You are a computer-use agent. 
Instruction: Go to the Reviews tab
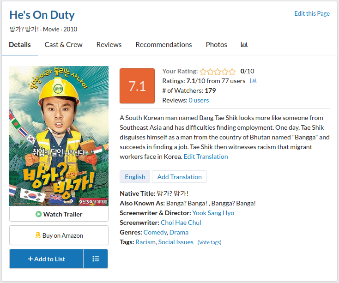coord(109,45)
